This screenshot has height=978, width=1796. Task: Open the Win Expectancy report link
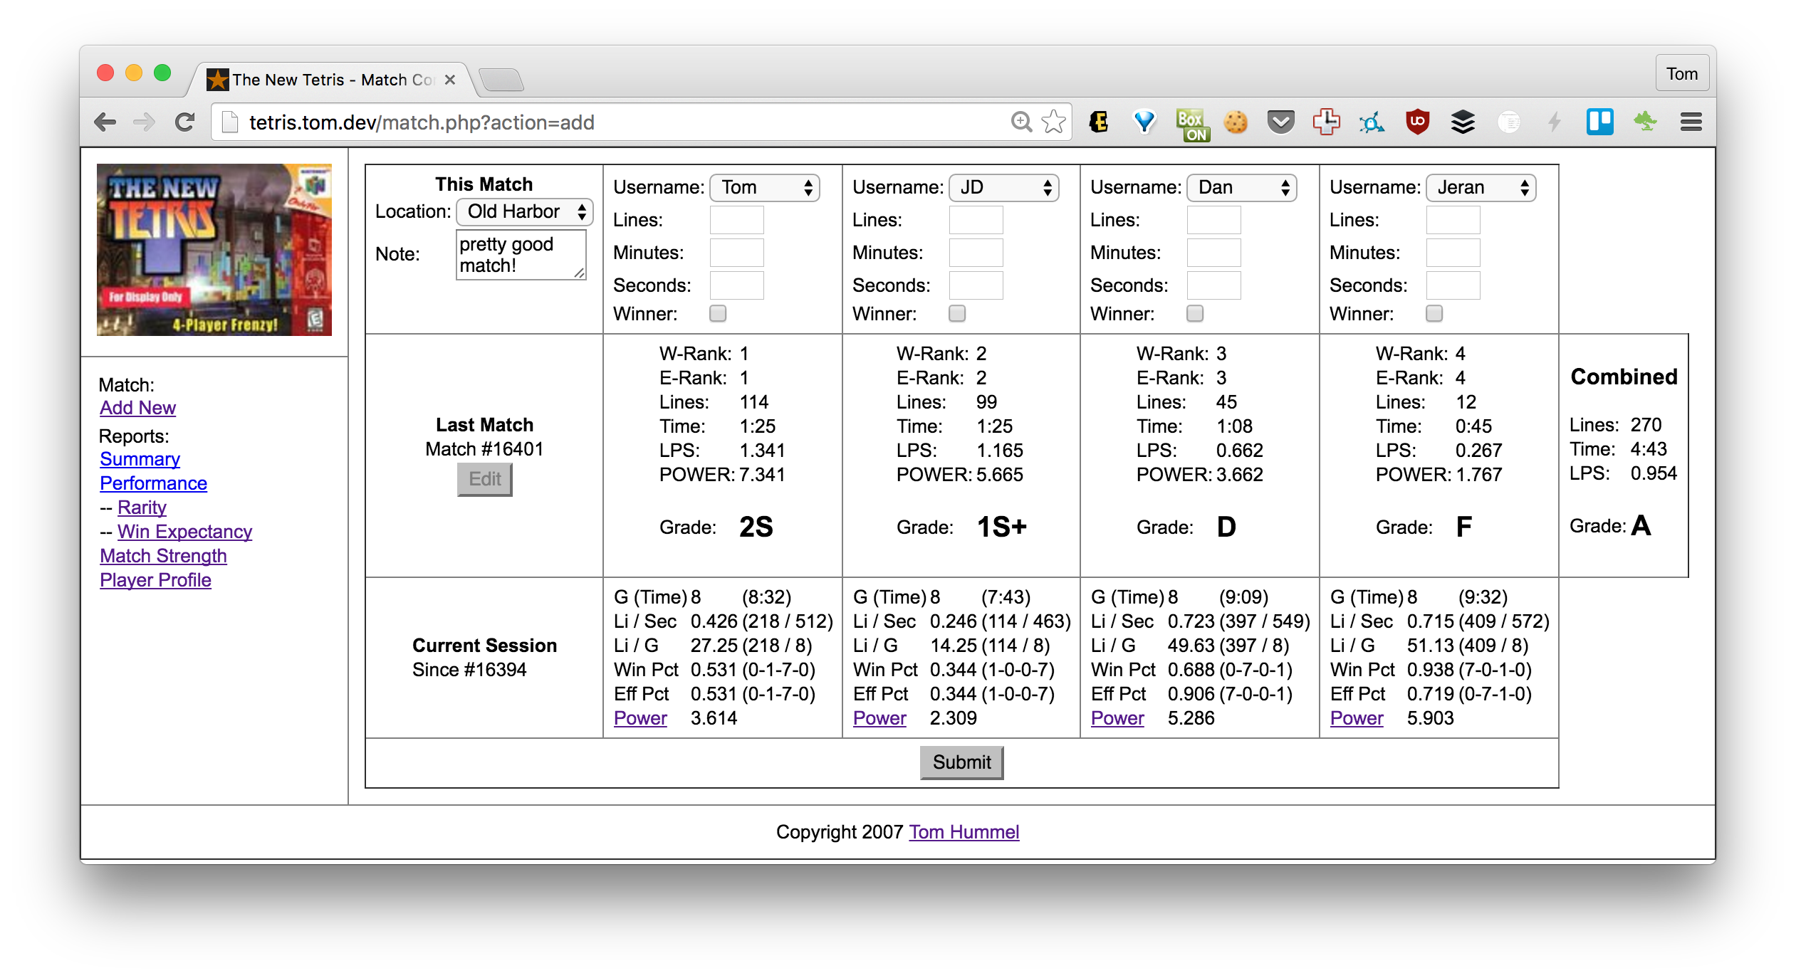pos(184,532)
